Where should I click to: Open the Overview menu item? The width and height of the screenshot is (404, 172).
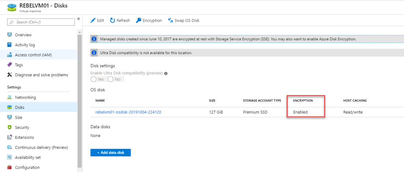click(23, 35)
